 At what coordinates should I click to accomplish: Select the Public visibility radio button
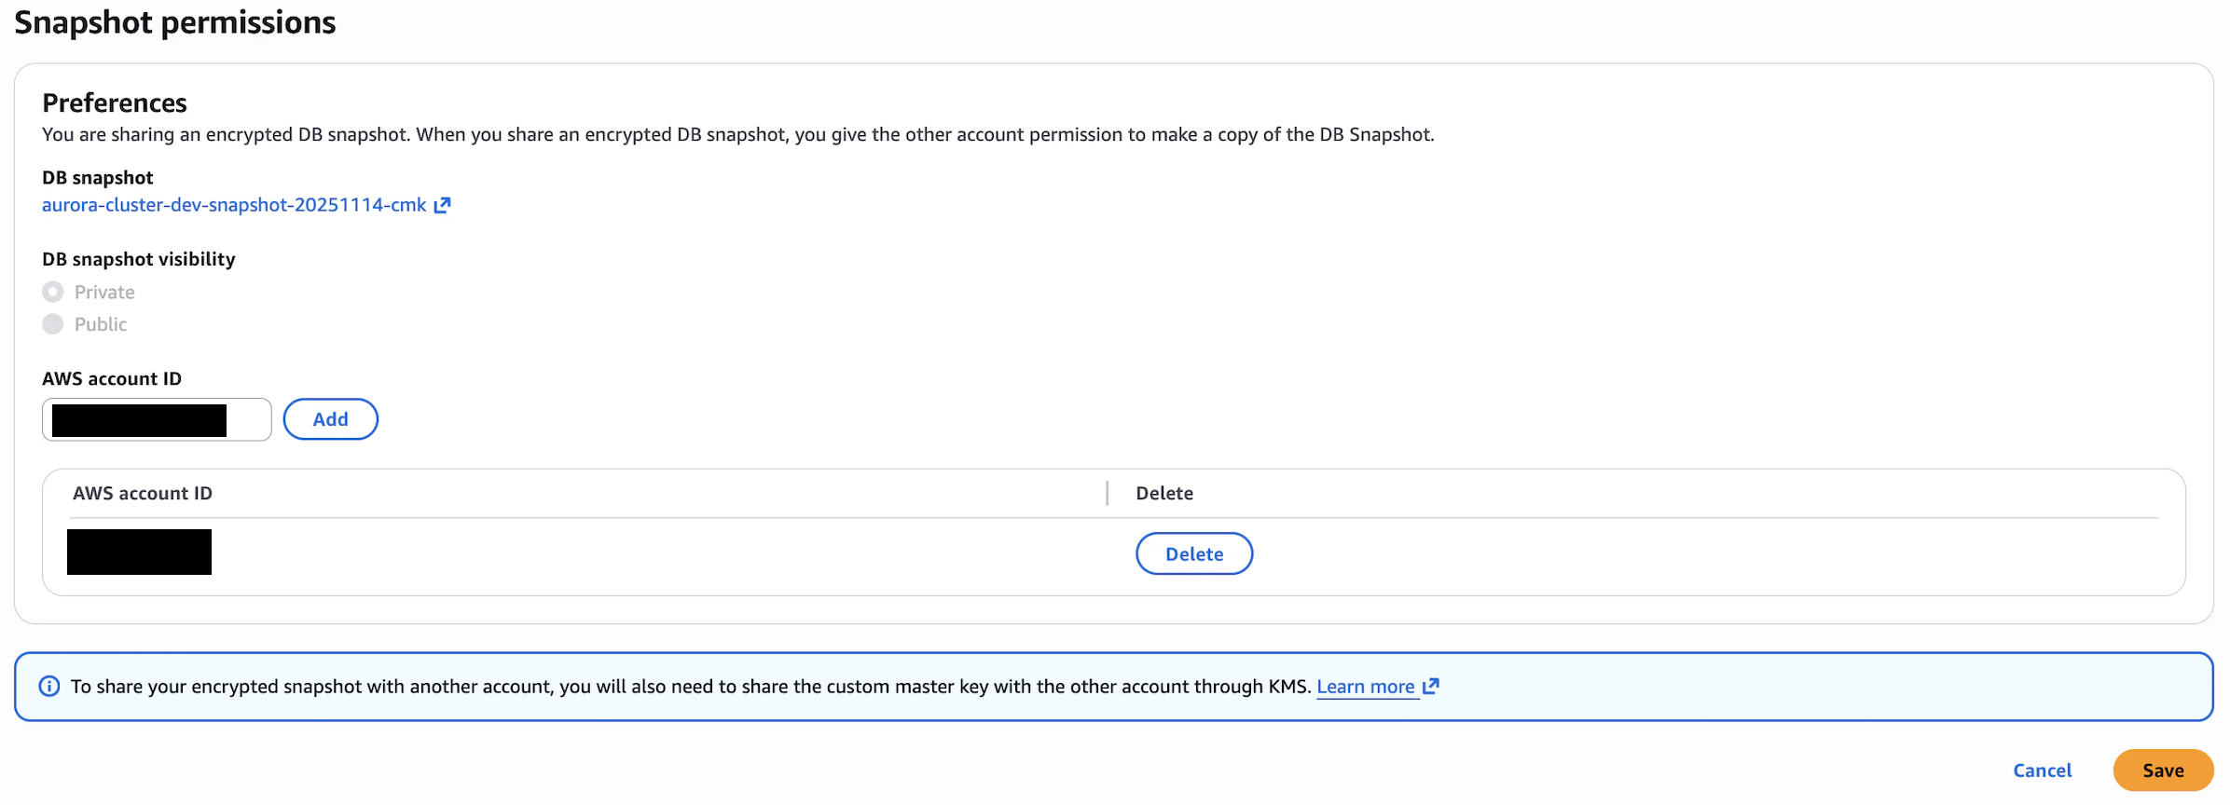pos(53,324)
